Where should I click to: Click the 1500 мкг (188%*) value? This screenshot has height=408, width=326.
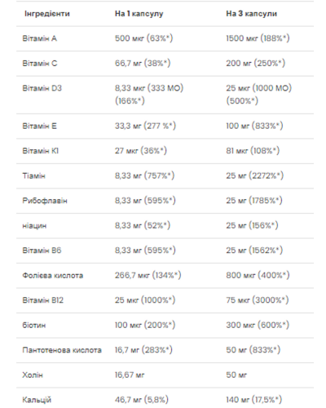point(258,38)
